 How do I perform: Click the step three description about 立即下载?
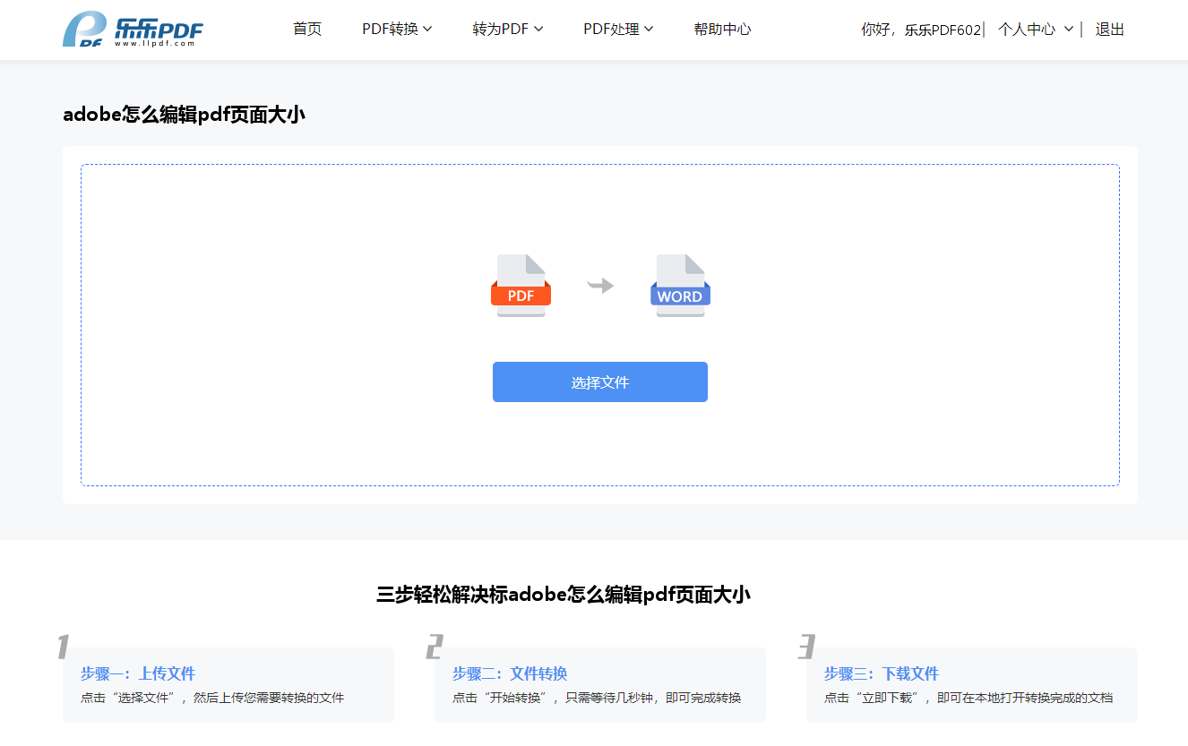968,698
